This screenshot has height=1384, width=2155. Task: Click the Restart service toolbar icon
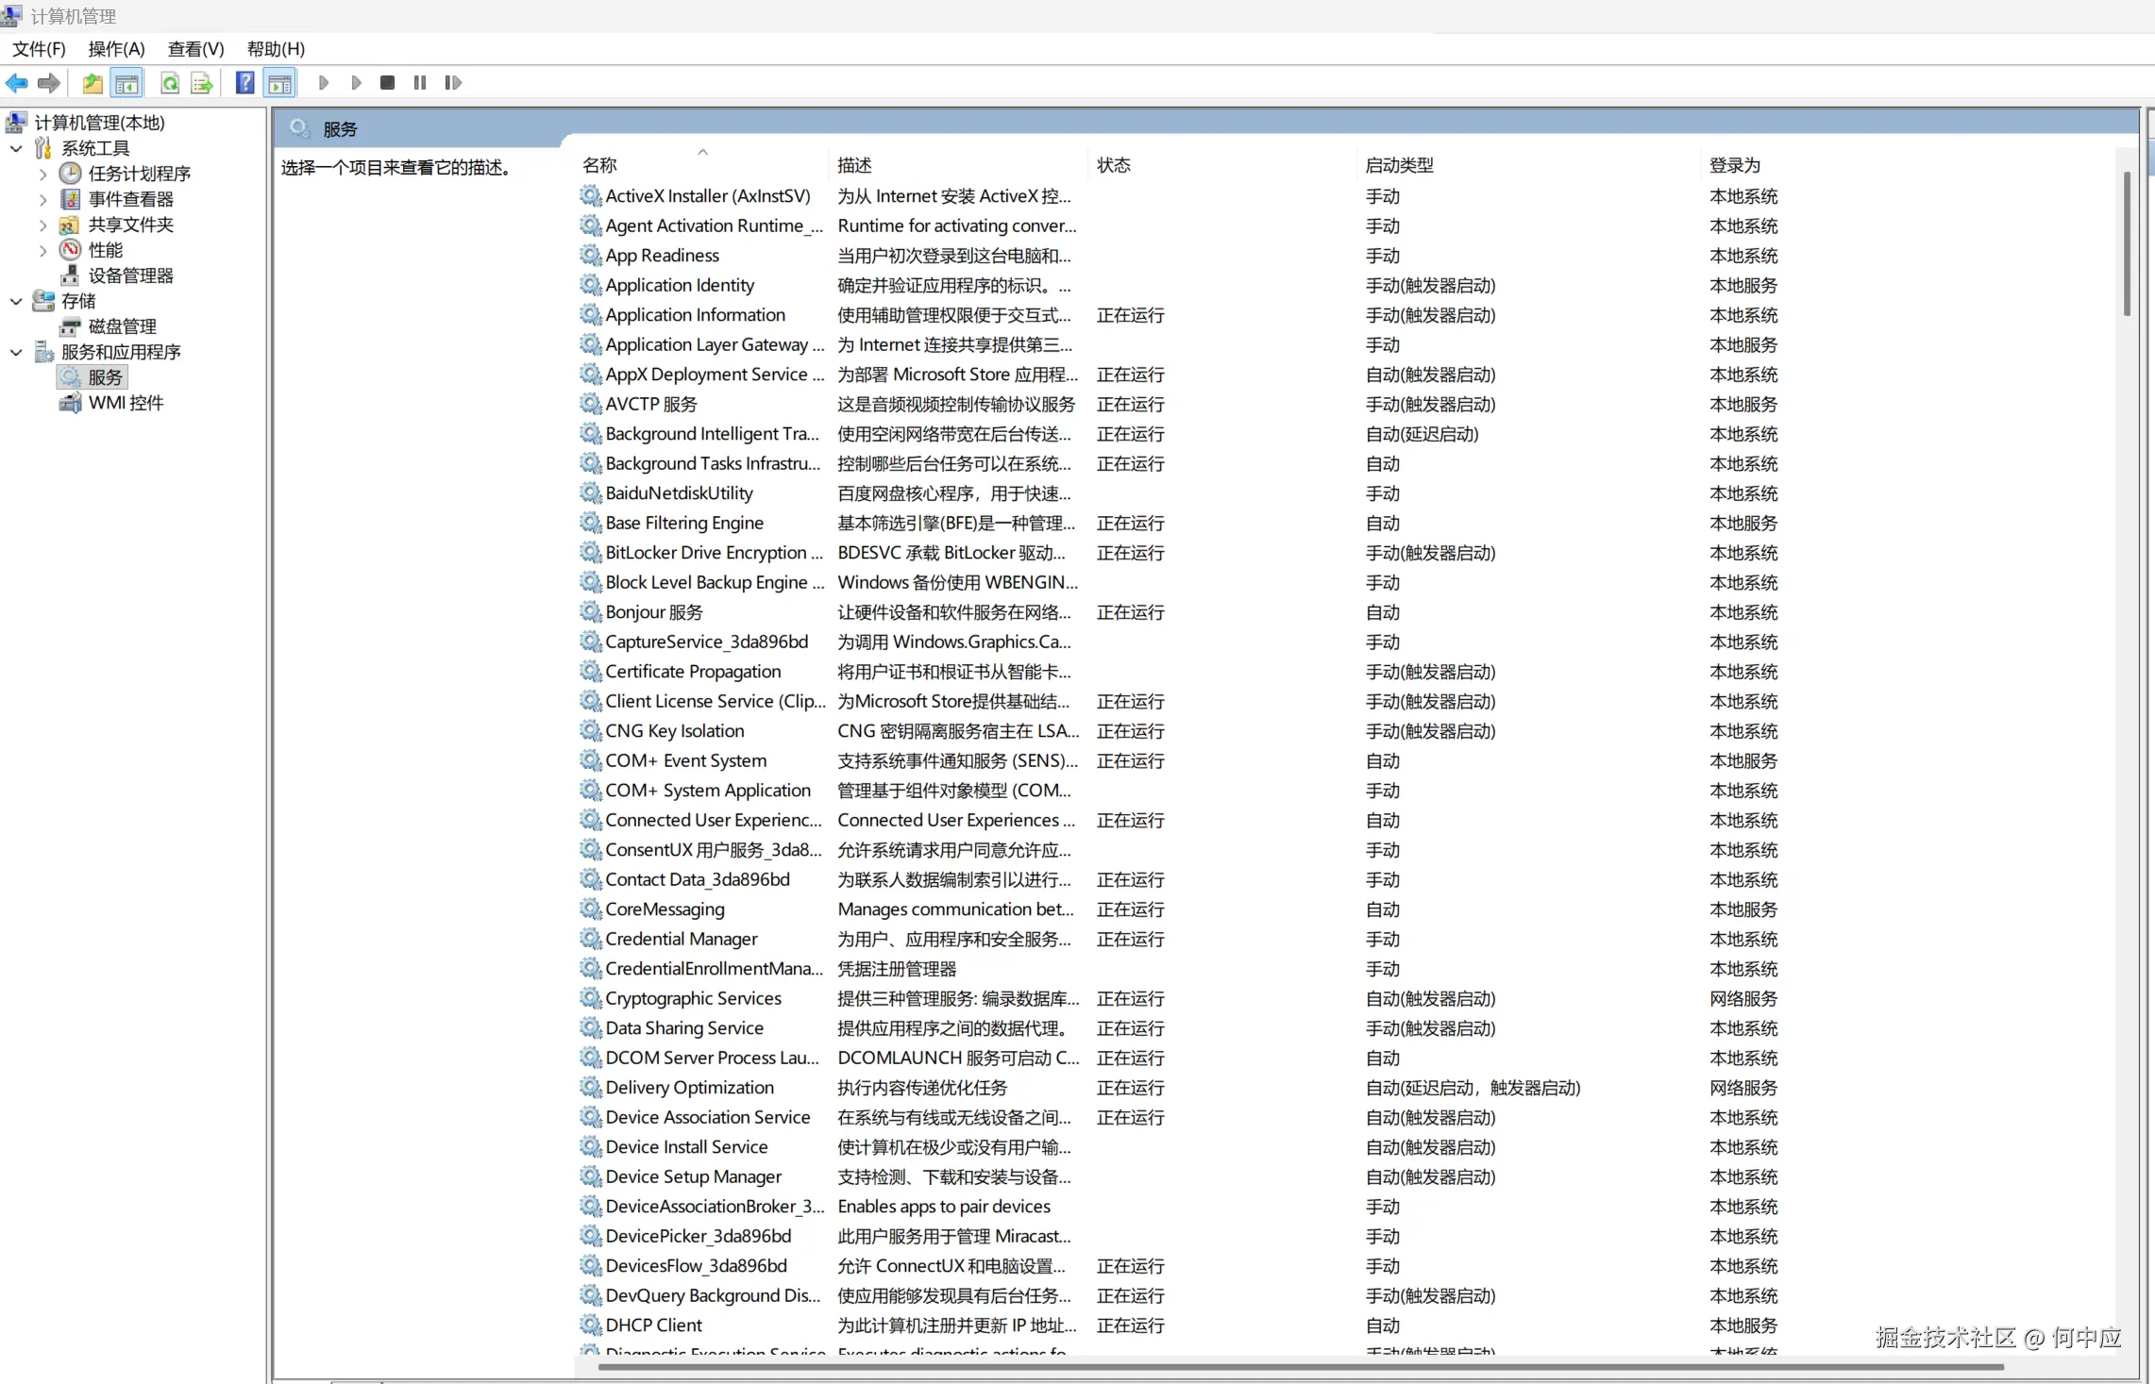(x=453, y=83)
